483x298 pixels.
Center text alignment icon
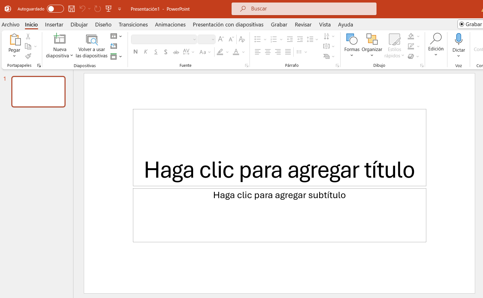coord(268,52)
